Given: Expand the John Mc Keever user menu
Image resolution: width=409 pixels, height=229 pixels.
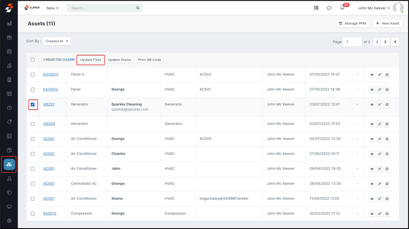Looking at the screenshot, I should [x=373, y=8].
